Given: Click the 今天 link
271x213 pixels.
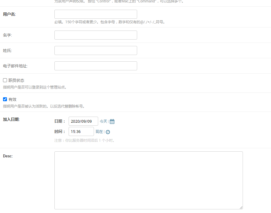Looking at the screenshot, I should 103,121.
